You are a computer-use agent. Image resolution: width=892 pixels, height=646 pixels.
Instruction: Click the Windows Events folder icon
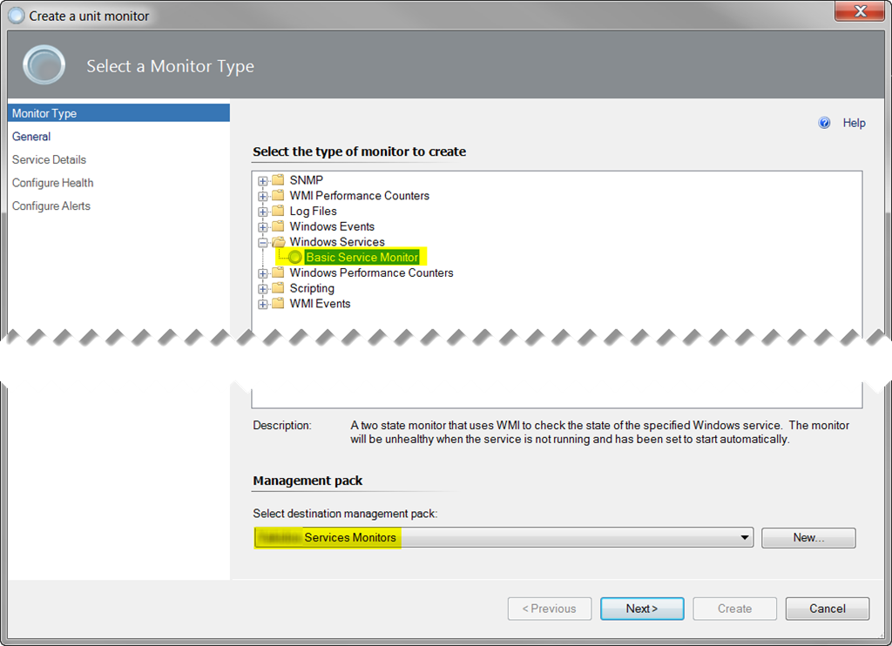click(277, 226)
